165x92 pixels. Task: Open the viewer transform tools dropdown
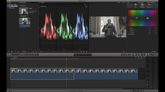coord(41,52)
